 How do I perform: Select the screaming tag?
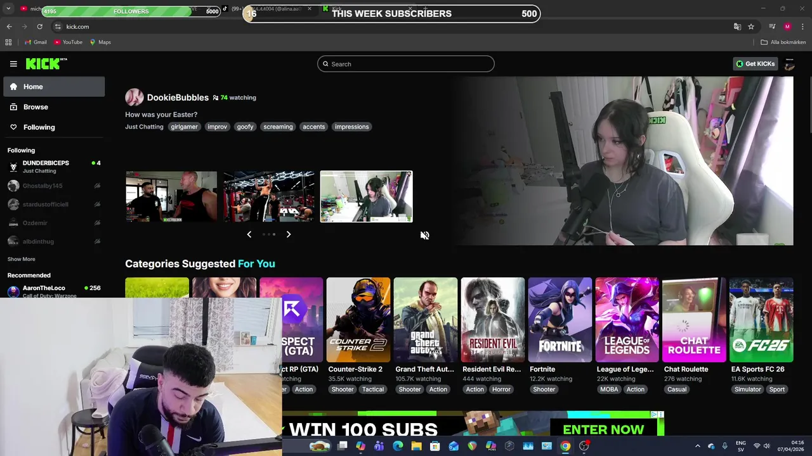coord(278,127)
